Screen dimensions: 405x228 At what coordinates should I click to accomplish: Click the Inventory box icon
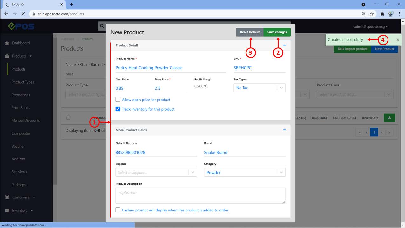point(7,211)
